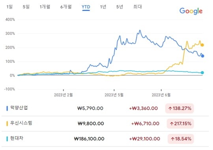Click the 217.15% change badge
213x150 pixels.
180,124
